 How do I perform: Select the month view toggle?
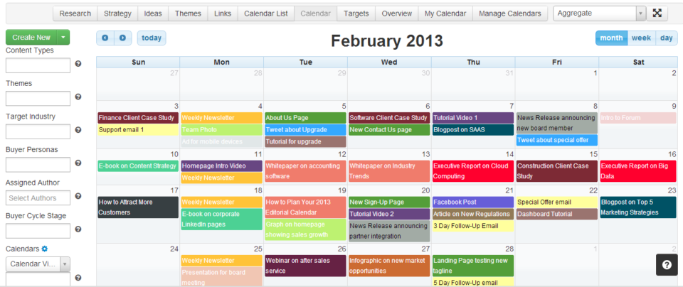611,38
